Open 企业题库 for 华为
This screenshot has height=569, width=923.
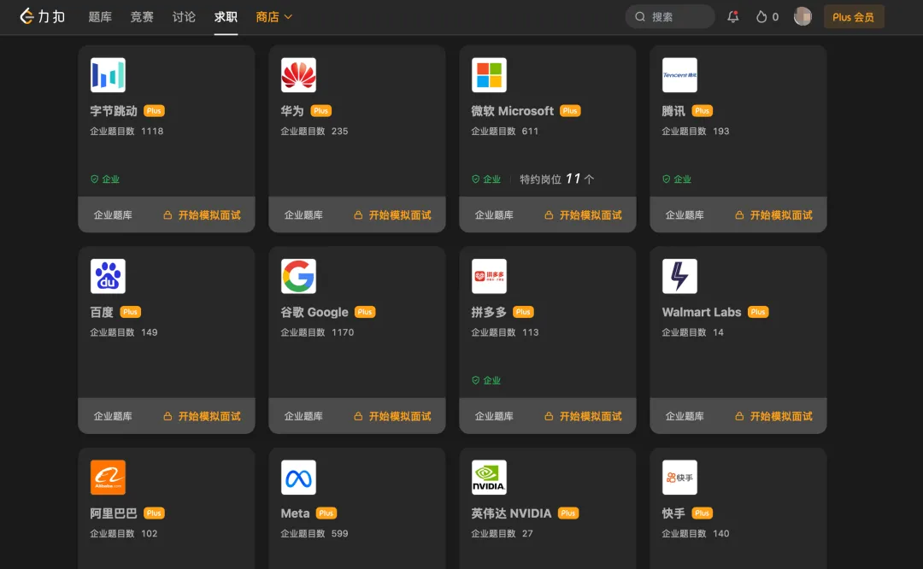[303, 214]
